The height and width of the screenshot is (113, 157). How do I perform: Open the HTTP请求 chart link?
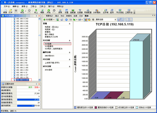[x=49, y=70]
